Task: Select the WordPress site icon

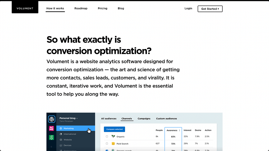Action: (x=52, y=119)
